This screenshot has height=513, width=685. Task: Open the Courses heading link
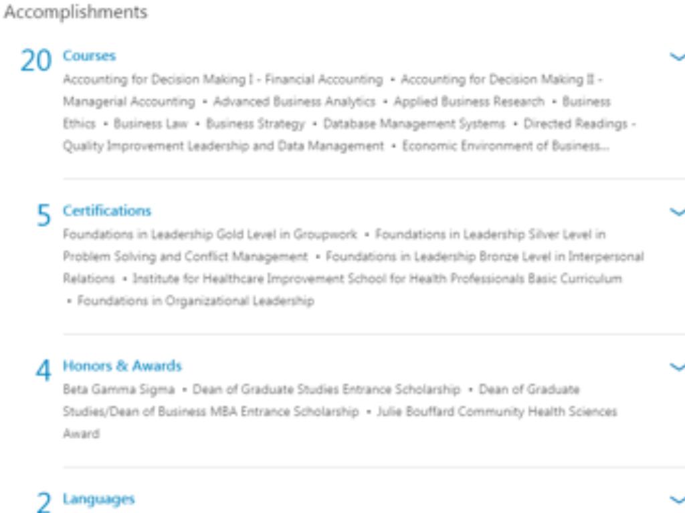(x=89, y=55)
